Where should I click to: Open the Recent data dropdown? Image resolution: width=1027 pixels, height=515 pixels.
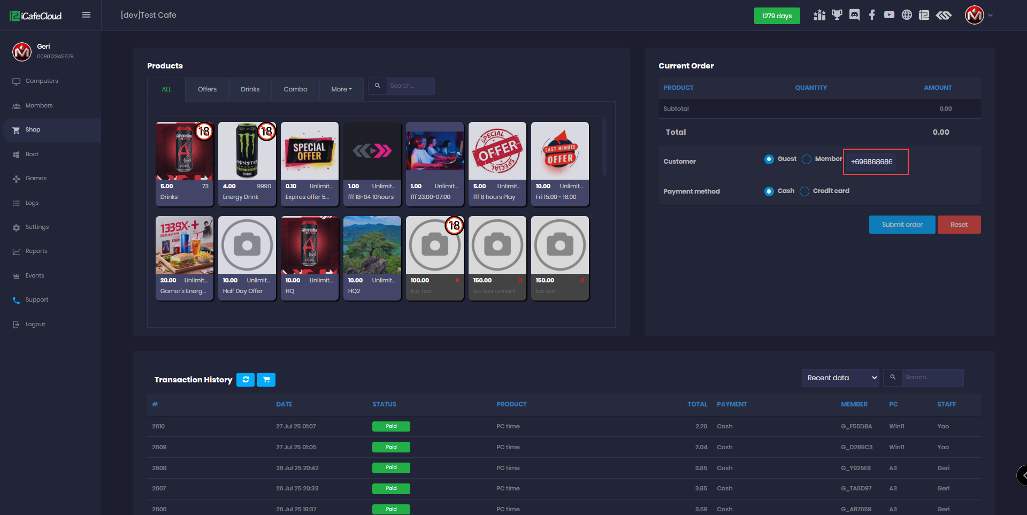tap(840, 378)
